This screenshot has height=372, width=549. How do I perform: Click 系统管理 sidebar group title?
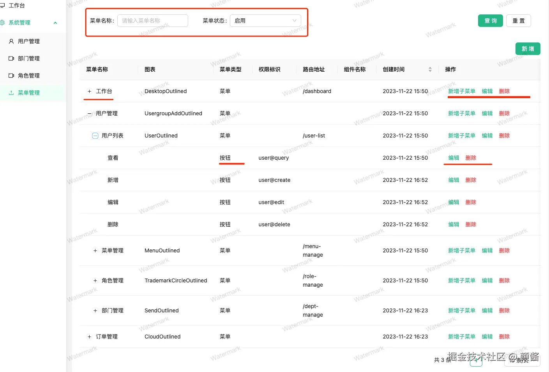click(19, 23)
